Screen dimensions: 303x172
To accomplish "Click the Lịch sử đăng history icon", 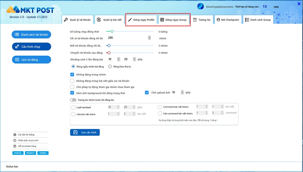I will tap(17, 60).
